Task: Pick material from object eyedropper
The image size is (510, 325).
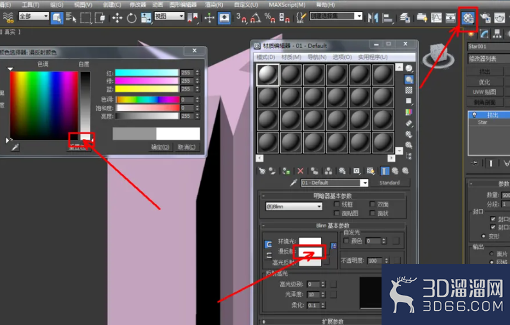Action: 294,183
